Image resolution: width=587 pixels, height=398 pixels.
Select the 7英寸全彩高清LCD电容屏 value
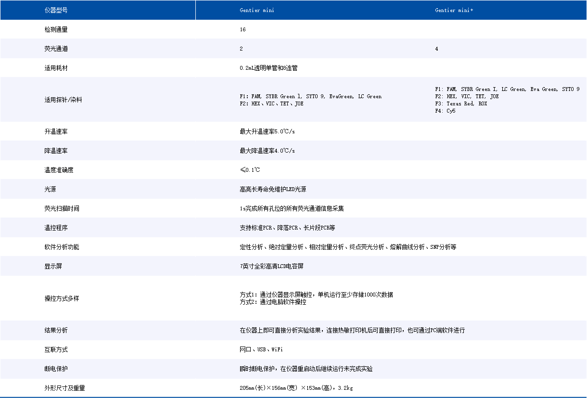(x=271, y=266)
